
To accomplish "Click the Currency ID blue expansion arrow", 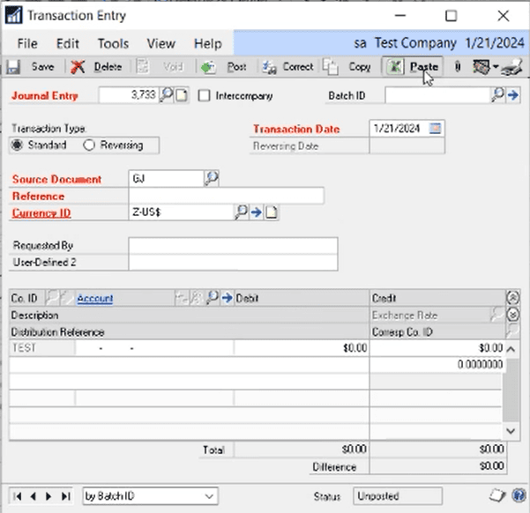I will pyautogui.click(x=257, y=212).
